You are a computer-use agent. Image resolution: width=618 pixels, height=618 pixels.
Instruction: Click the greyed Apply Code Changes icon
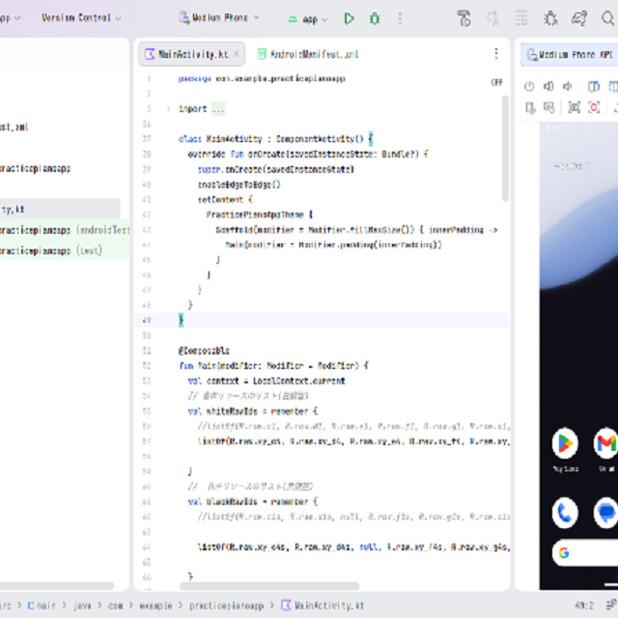492,18
